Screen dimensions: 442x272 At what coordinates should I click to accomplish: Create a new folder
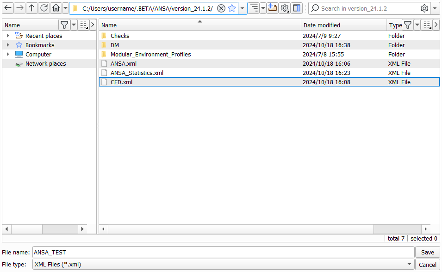point(272,8)
